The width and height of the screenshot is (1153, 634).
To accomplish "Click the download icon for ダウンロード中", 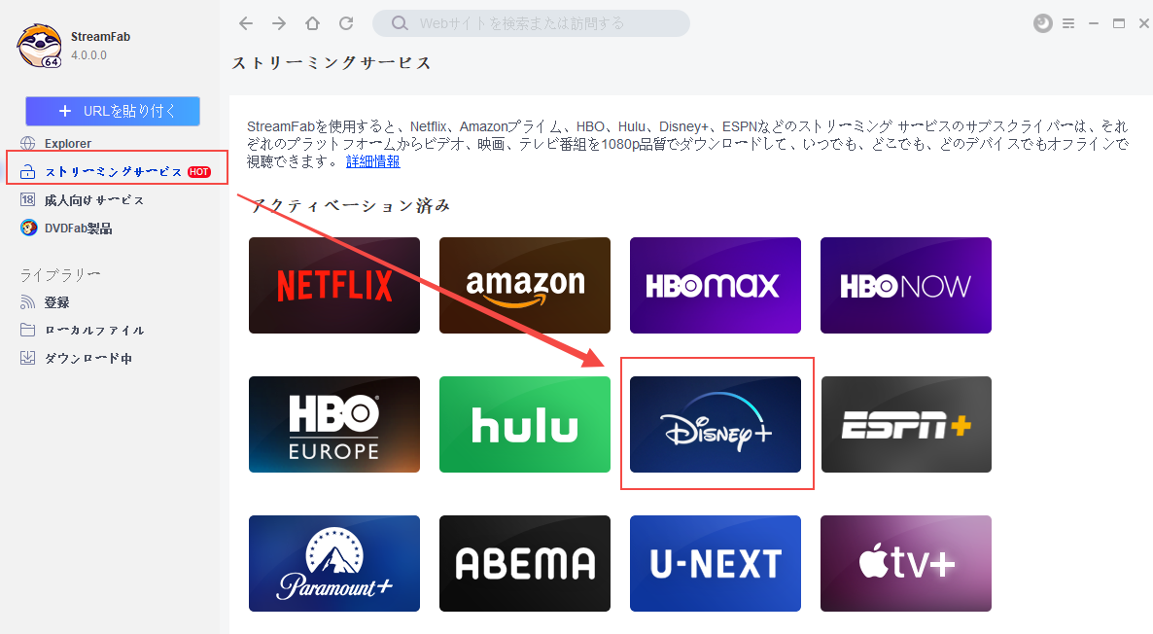I will [x=28, y=358].
